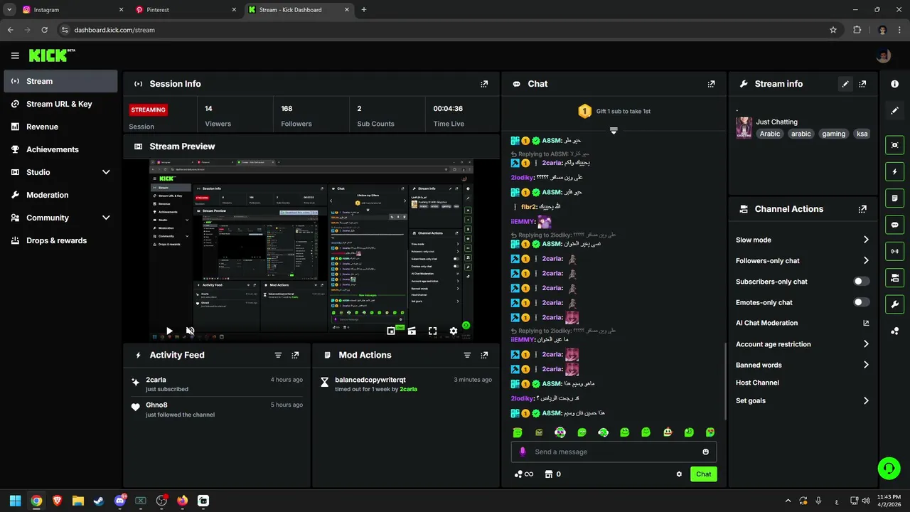Switch to the Instagram browser tab
Image resolution: width=910 pixels, height=512 pixels.
[71, 10]
